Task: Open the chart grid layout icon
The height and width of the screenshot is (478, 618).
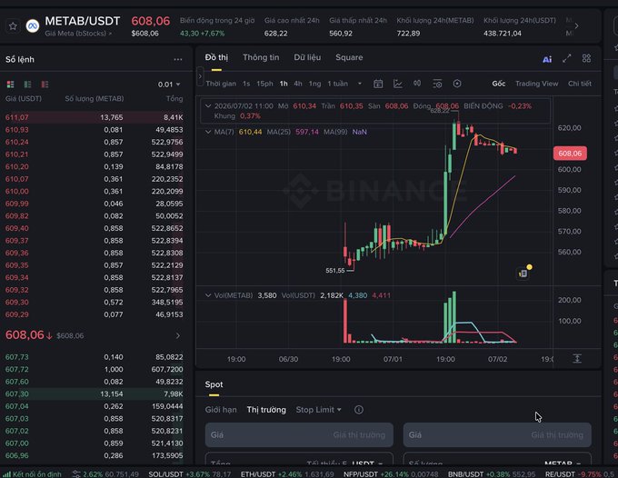Action: (586, 58)
